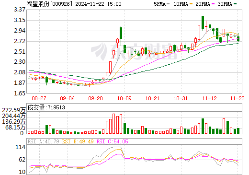Select the 10-09 date label
249x175 pixels.
pos(124,98)
